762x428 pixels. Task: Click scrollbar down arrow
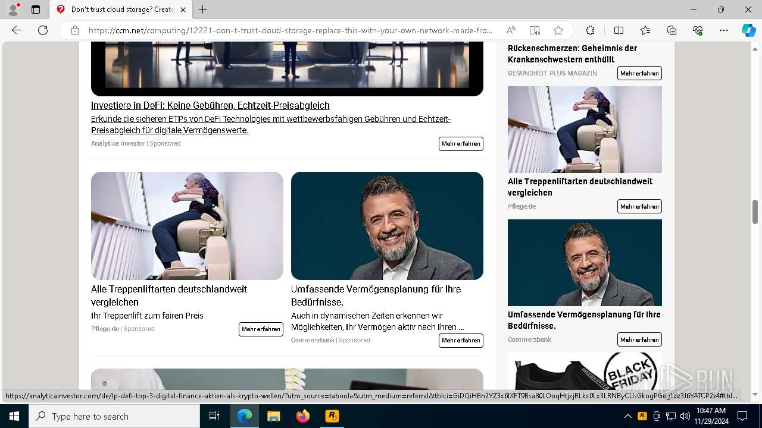pyautogui.click(x=755, y=394)
